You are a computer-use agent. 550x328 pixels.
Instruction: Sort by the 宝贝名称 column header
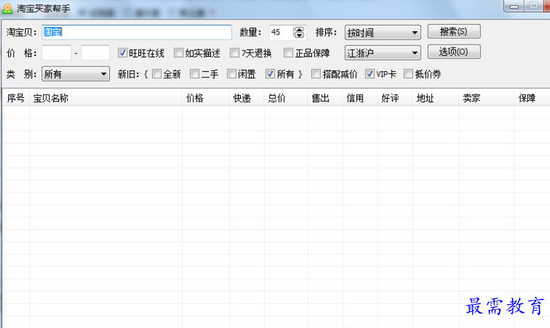pyautogui.click(x=106, y=98)
